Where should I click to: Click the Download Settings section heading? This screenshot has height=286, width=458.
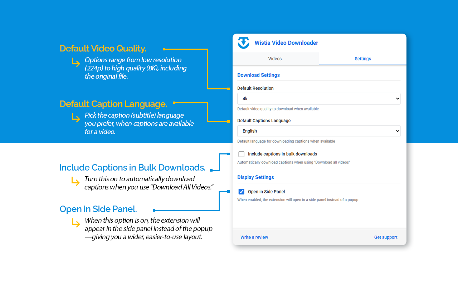pyautogui.click(x=258, y=75)
